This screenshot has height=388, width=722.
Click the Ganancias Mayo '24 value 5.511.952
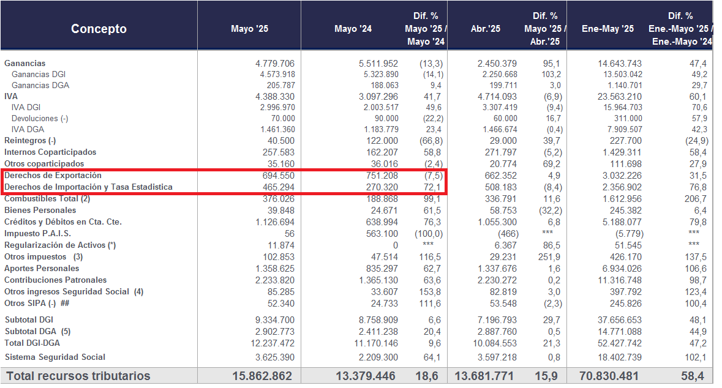(x=378, y=64)
